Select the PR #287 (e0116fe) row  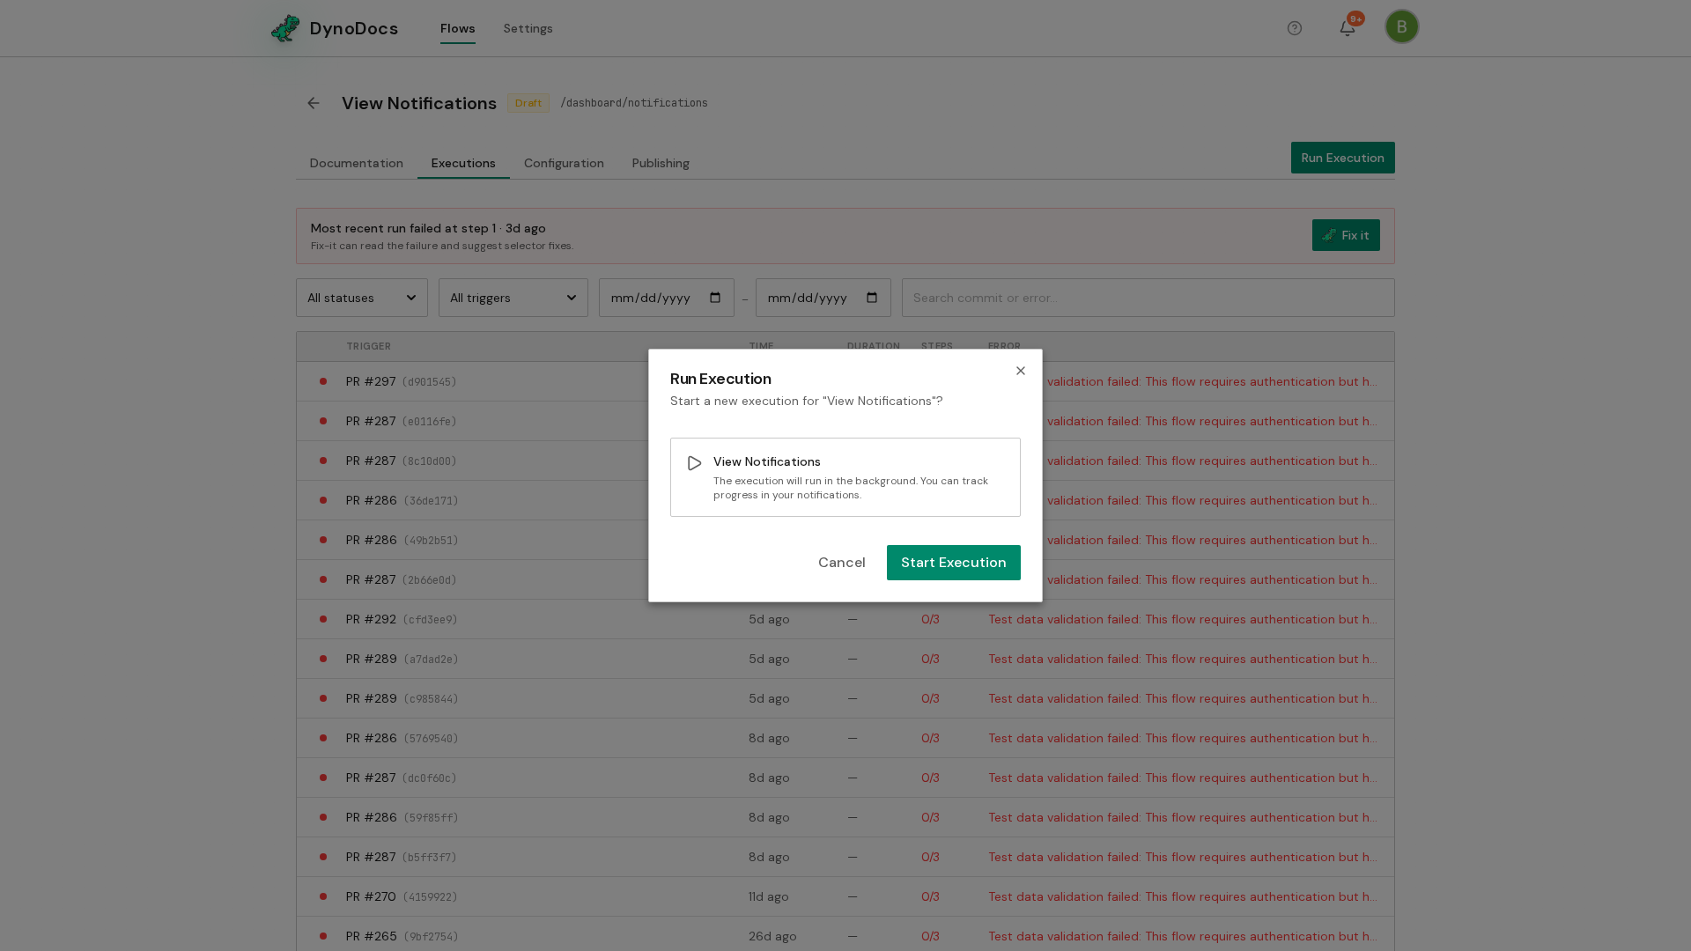[x=845, y=421]
